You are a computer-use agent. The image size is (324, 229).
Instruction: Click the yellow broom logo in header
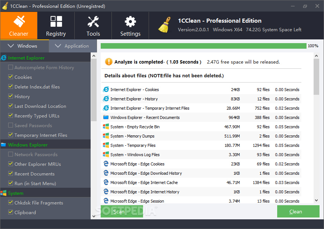coord(165,25)
